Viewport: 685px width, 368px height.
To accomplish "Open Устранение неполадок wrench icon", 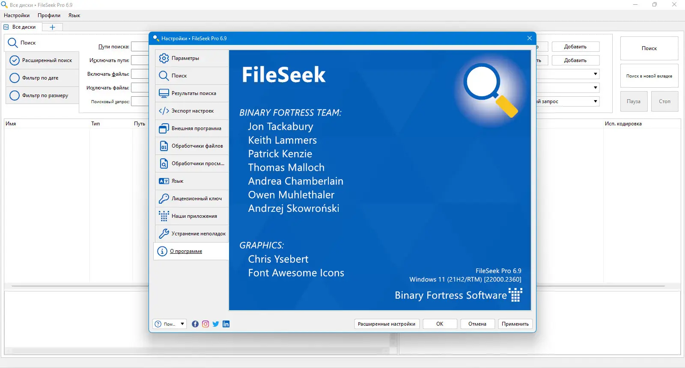I will (164, 234).
